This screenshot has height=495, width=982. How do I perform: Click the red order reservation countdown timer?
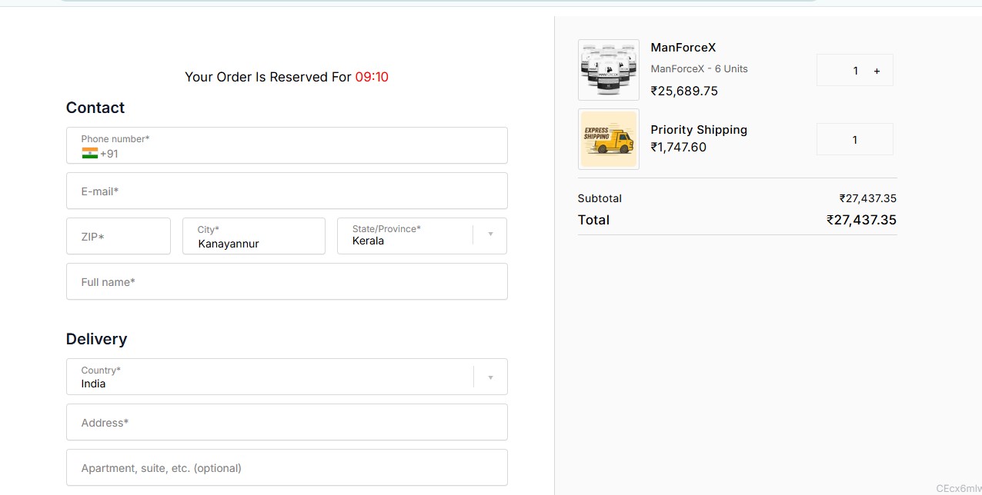pos(372,77)
